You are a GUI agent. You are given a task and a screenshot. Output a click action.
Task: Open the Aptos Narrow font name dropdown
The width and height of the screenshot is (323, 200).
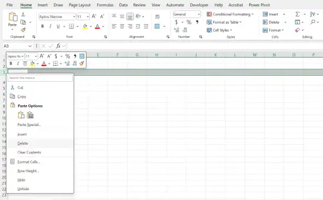74,16
